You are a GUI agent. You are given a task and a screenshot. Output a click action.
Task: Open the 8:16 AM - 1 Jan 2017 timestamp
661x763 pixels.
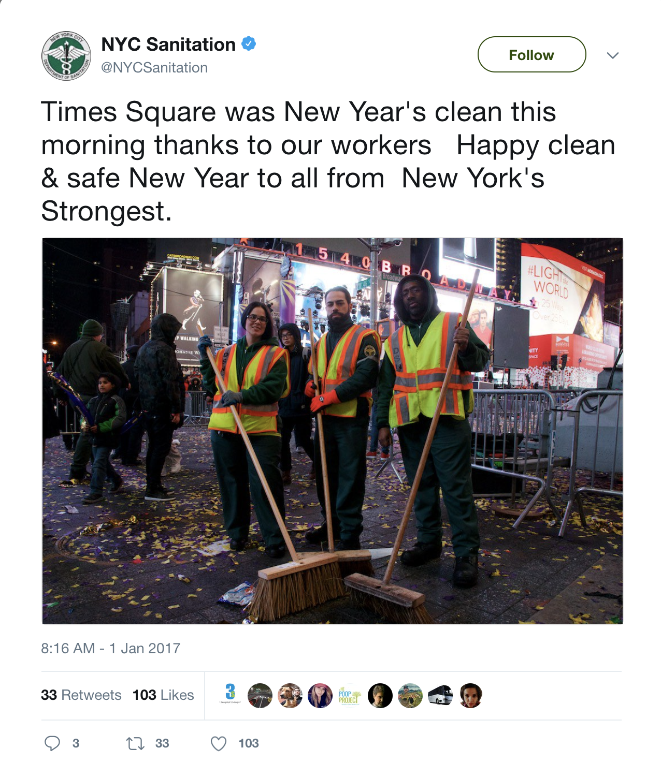111,648
